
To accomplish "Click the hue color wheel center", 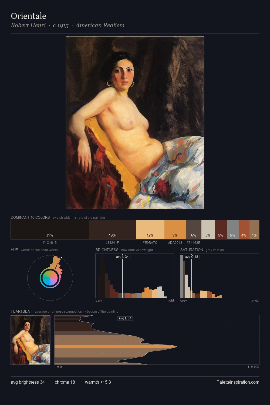I will [x=50, y=278].
